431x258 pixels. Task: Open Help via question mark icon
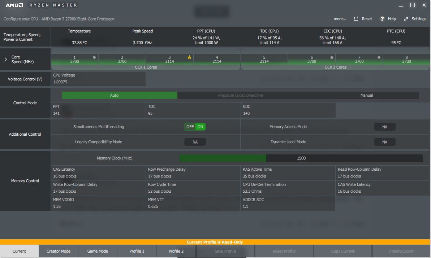(382, 19)
